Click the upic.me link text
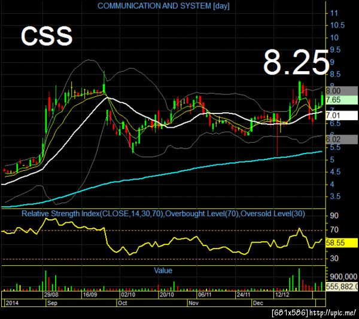The width and height of the screenshot is (359, 319). pyautogui.click(x=333, y=312)
